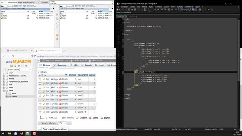Open the Recent tables dropdown

[x=19, y=70]
